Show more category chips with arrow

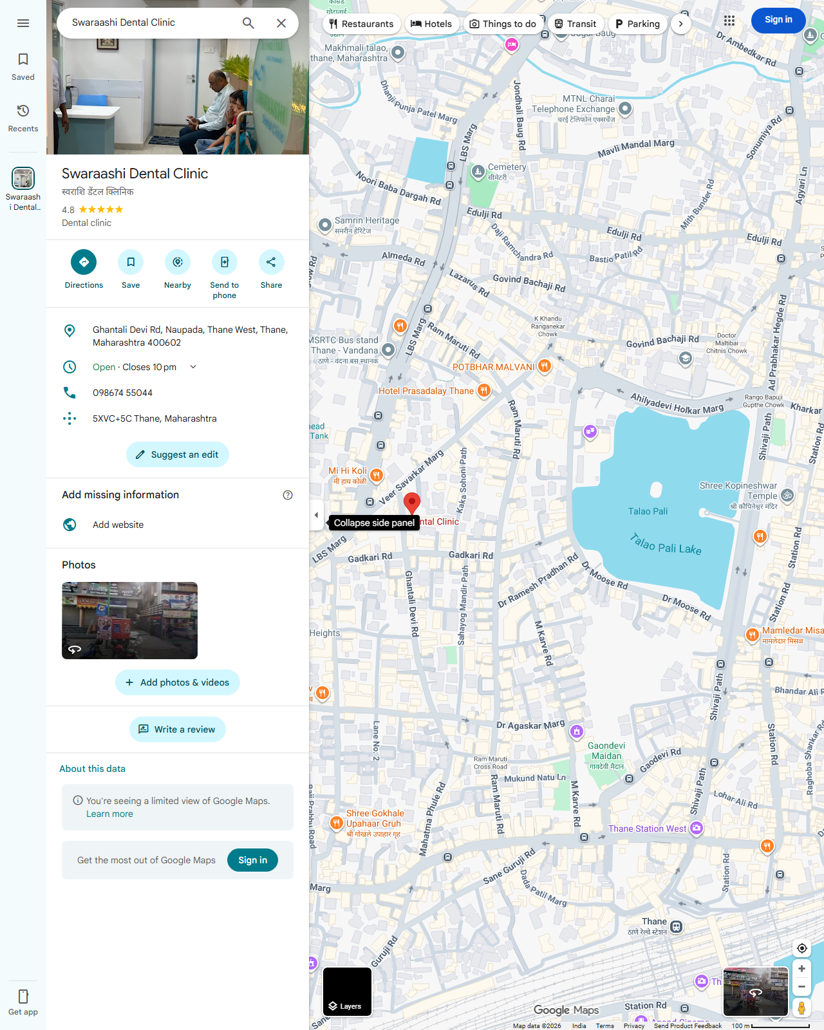tap(681, 24)
